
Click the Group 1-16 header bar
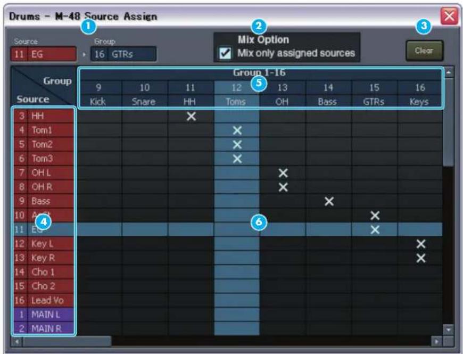[260, 72]
